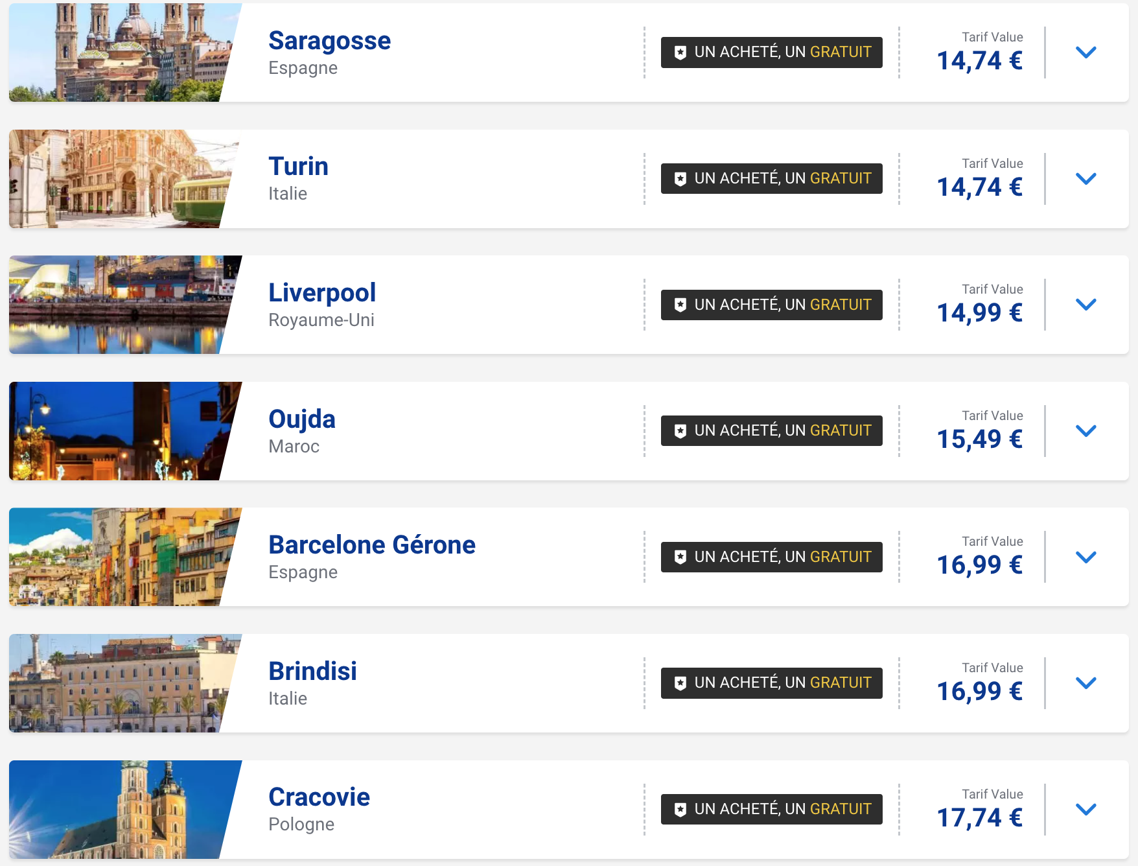Image resolution: width=1138 pixels, height=866 pixels.
Task: Expand the Turin fare details chevron
Action: coord(1086,179)
